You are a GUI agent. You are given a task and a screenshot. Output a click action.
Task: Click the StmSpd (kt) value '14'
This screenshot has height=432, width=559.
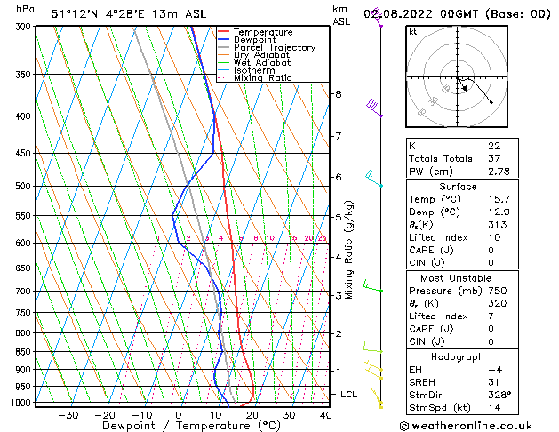click(494, 408)
